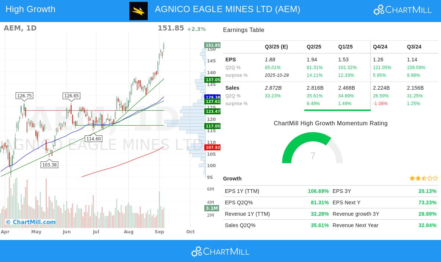This screenshot has width=441, height=262.
Task: Click the "Revenue growth 3Y" 28.89% value
Action: click(427, 214)
